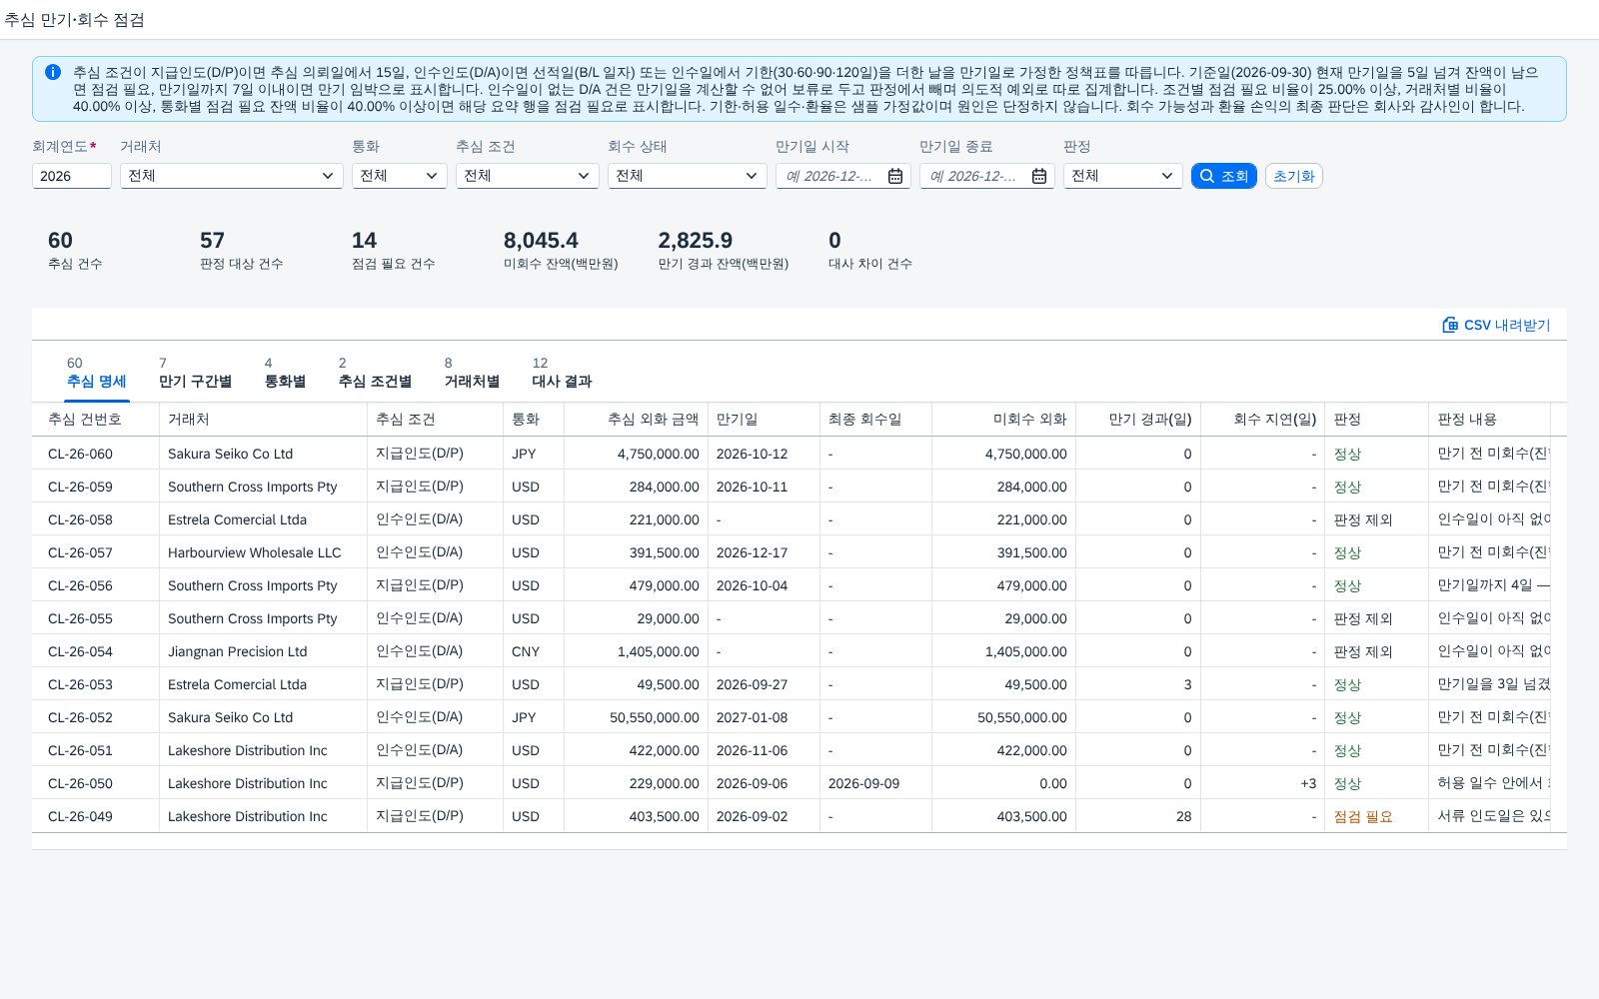The image size is (1599, 999).
Task: Click the CSV 내려받기 export icon
Action: [1450, 325]
